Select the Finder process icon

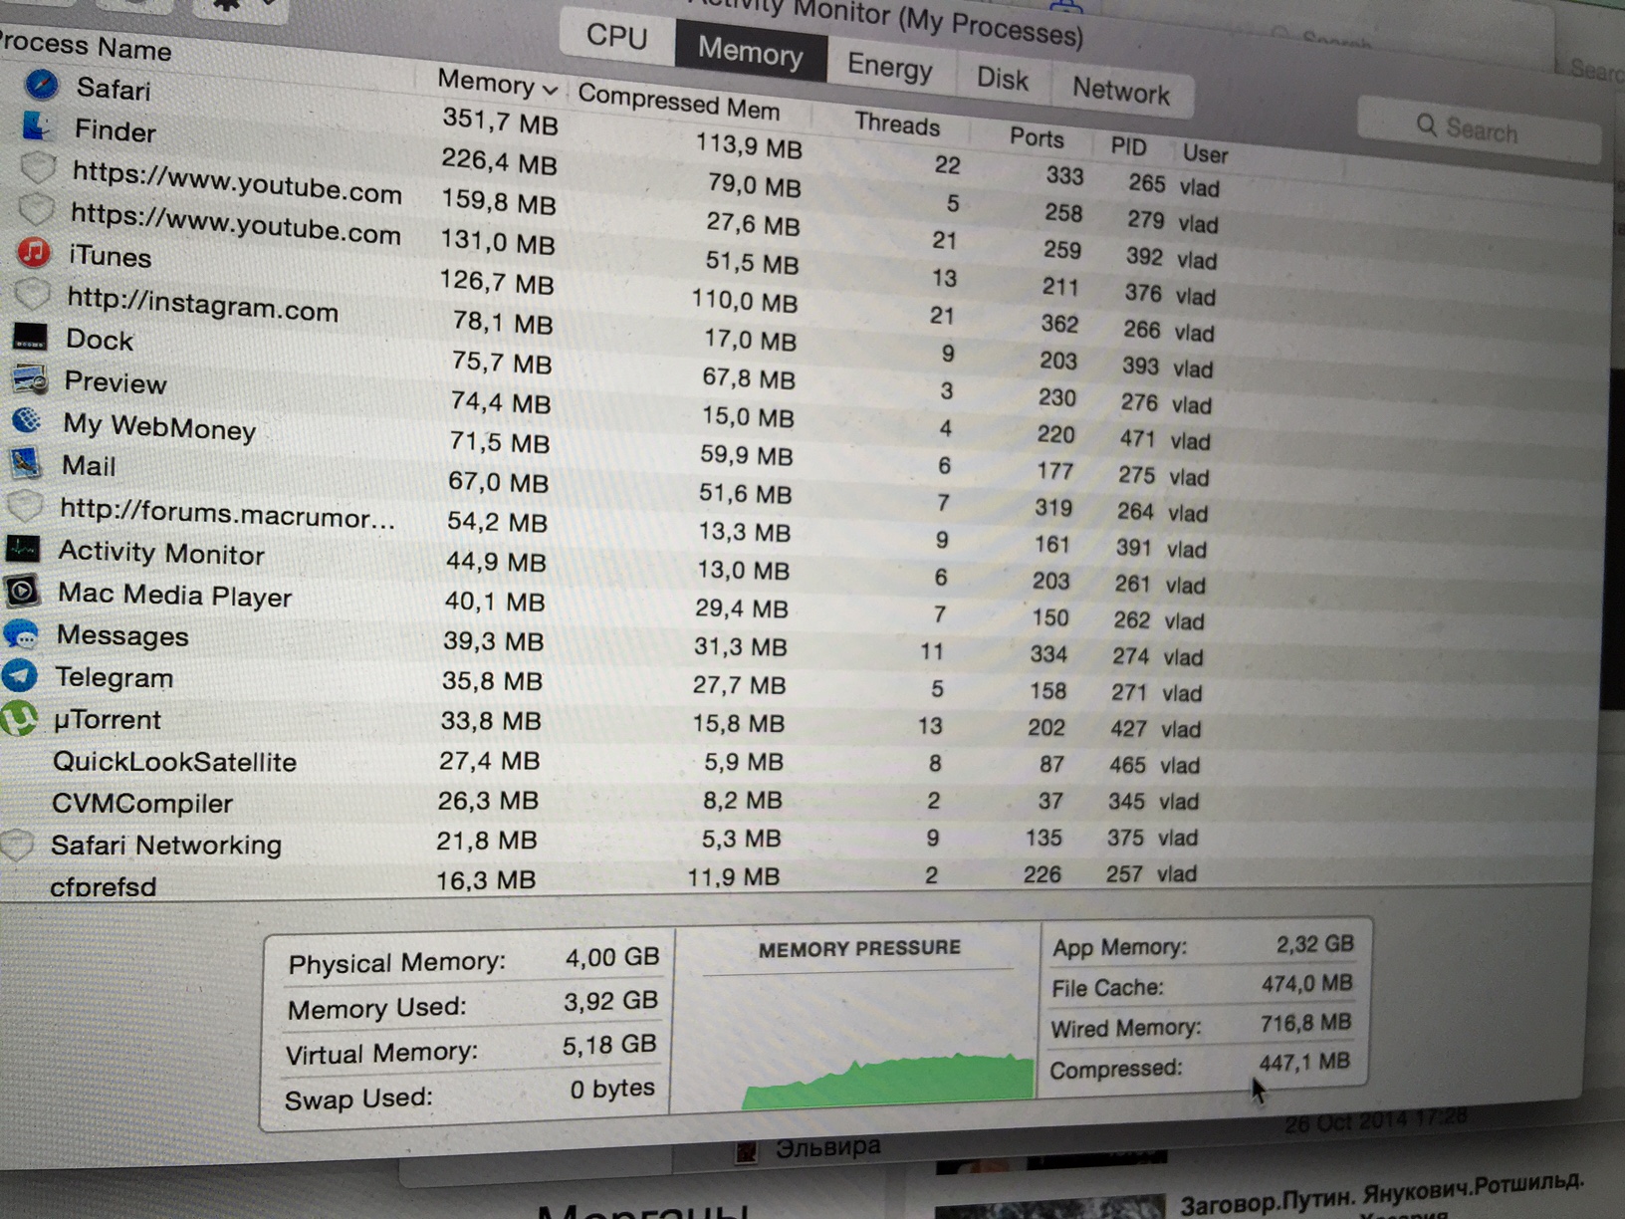[37, 125]
